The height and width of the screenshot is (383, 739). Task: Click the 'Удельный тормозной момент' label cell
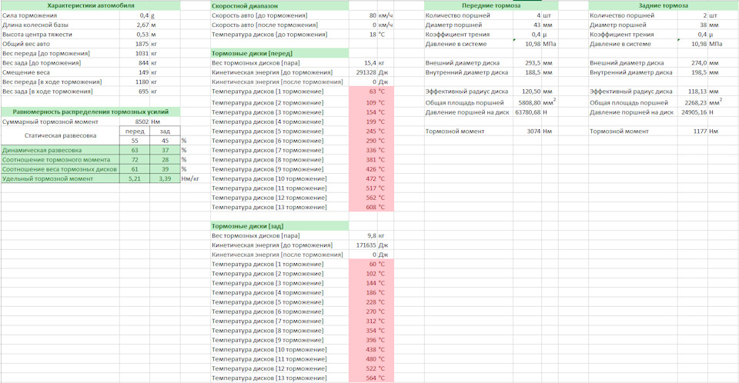(x=60, y=178)
